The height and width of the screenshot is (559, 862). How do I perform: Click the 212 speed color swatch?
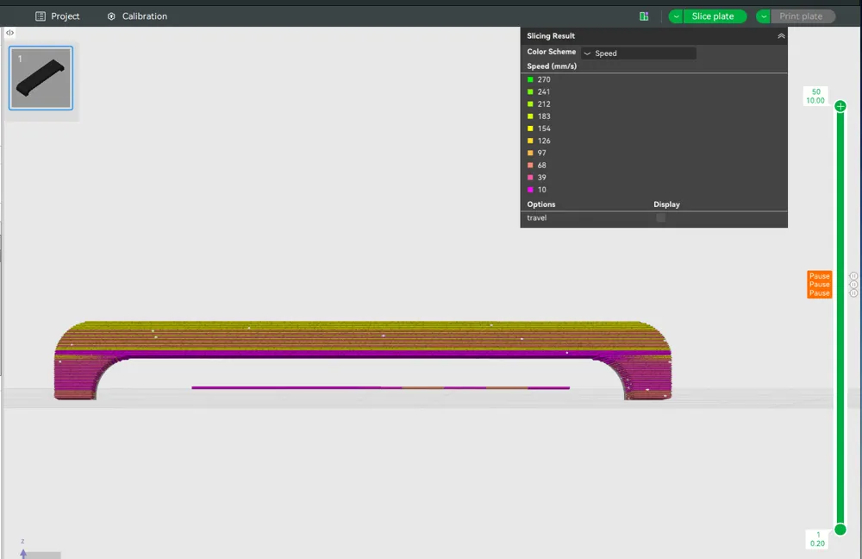[x=530, y=104]
